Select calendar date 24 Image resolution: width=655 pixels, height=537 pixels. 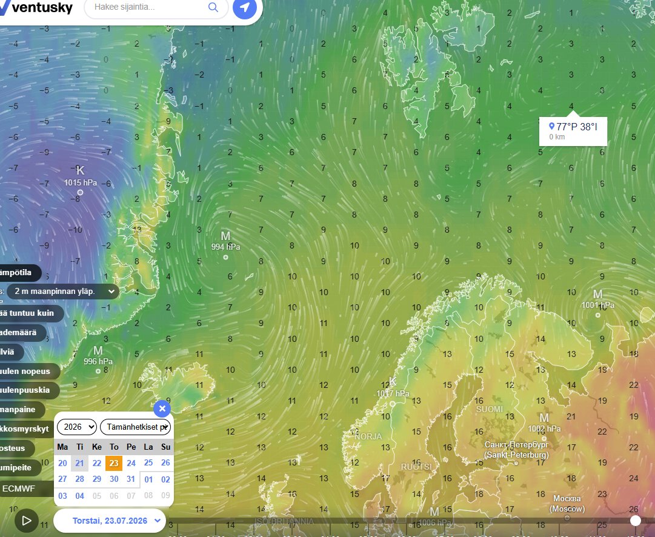click(131, 463)
